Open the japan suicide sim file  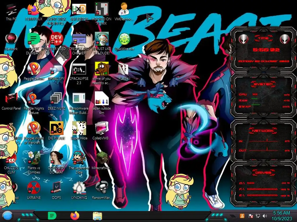102,103
